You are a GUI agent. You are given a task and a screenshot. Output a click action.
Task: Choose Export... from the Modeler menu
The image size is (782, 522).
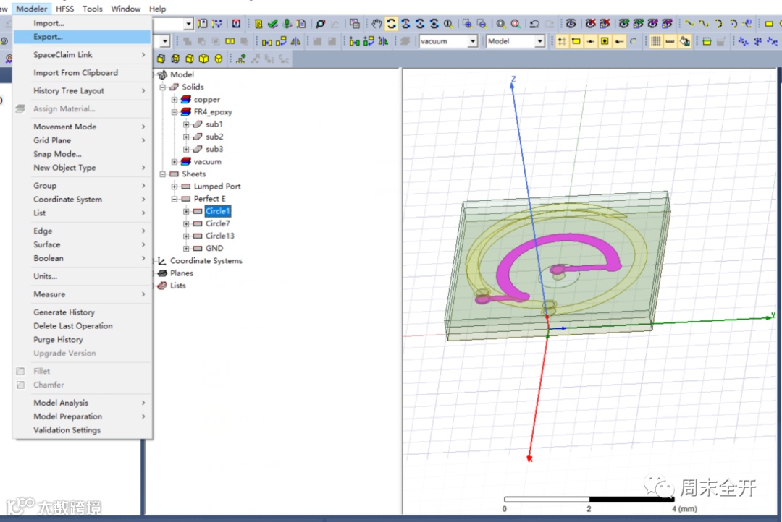[x=82, y=37]
